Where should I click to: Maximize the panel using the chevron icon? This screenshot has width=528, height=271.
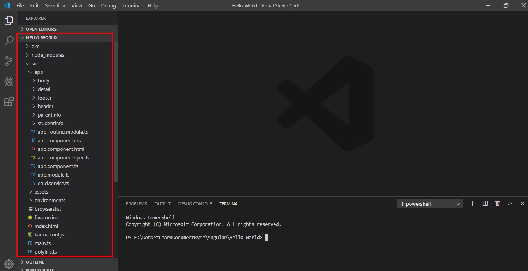510,203
